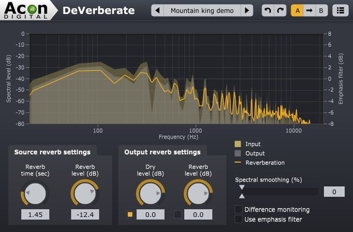Click the Source reverb settings heading
The image size is (353, 232).
[x=52, y=152]
